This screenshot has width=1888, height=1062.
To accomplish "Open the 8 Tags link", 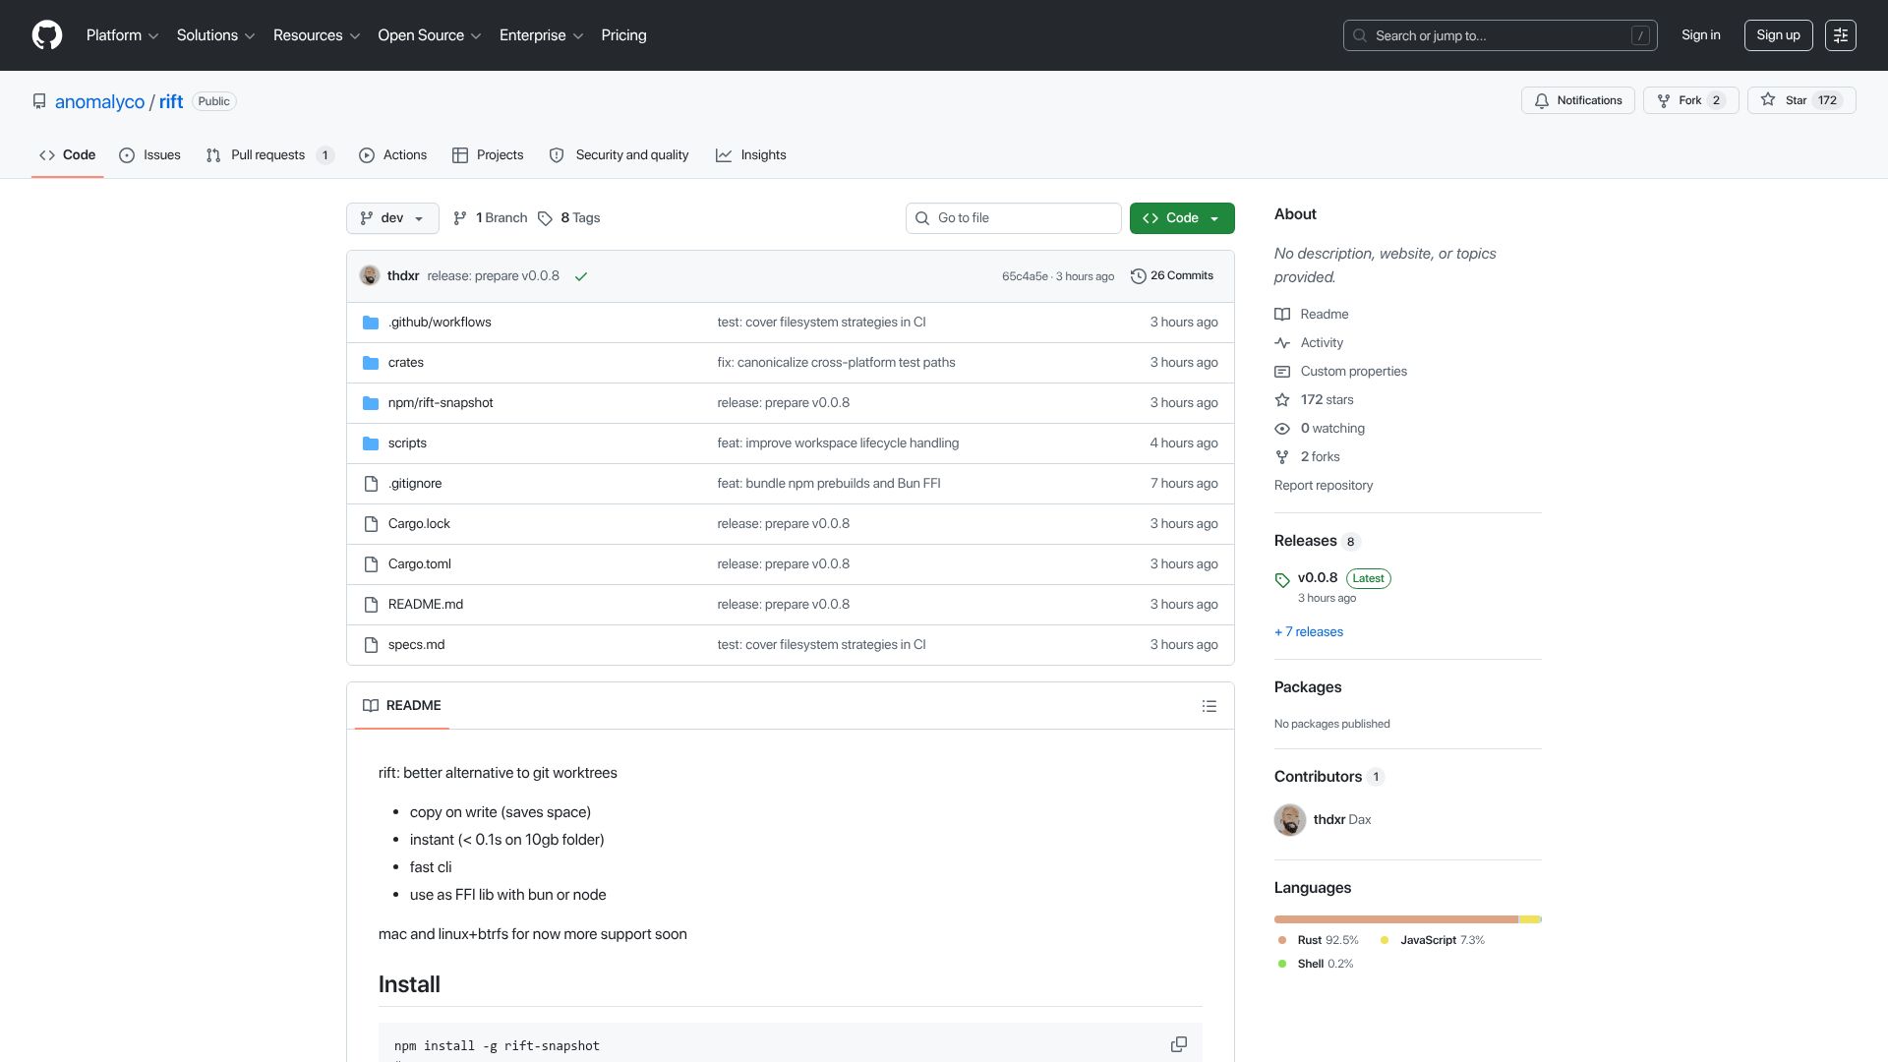I will [x=569, y=218].
